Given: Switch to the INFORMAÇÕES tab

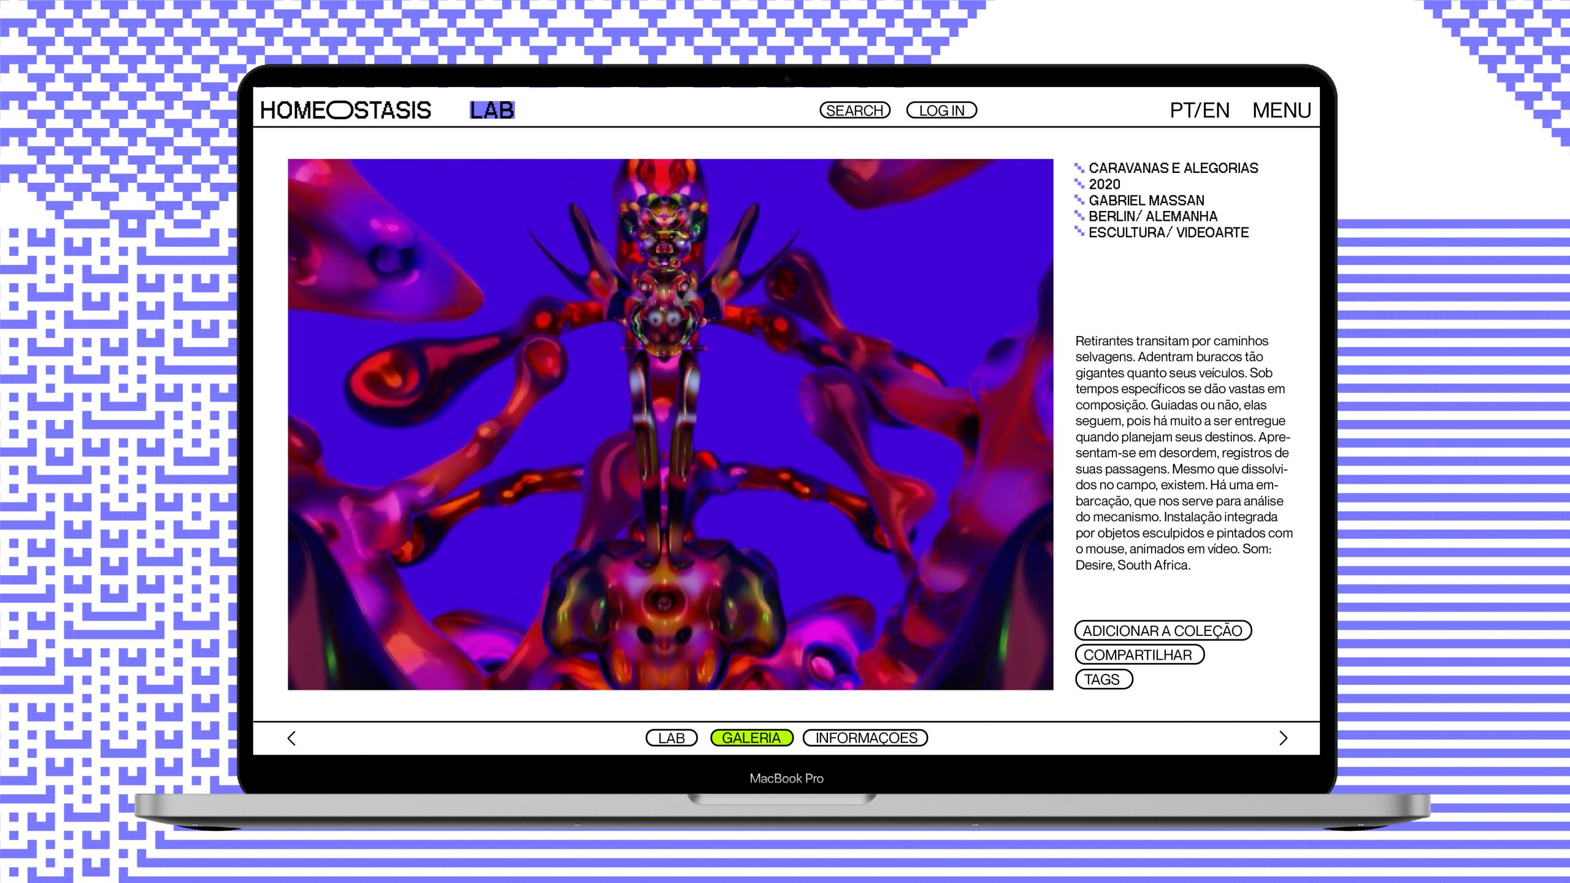Looking at the screenshot, I should tap(865, 738).
